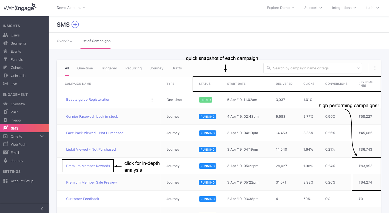389x213 pixels.
Task: Open Journey via its rocket icon
Action: [5, 161]
